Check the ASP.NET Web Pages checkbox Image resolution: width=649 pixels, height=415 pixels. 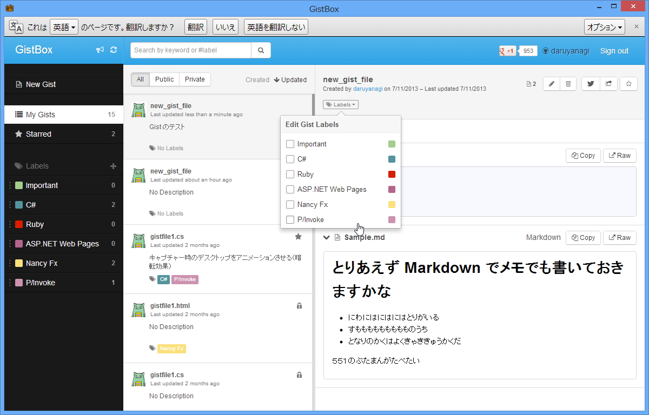point(290,190)
